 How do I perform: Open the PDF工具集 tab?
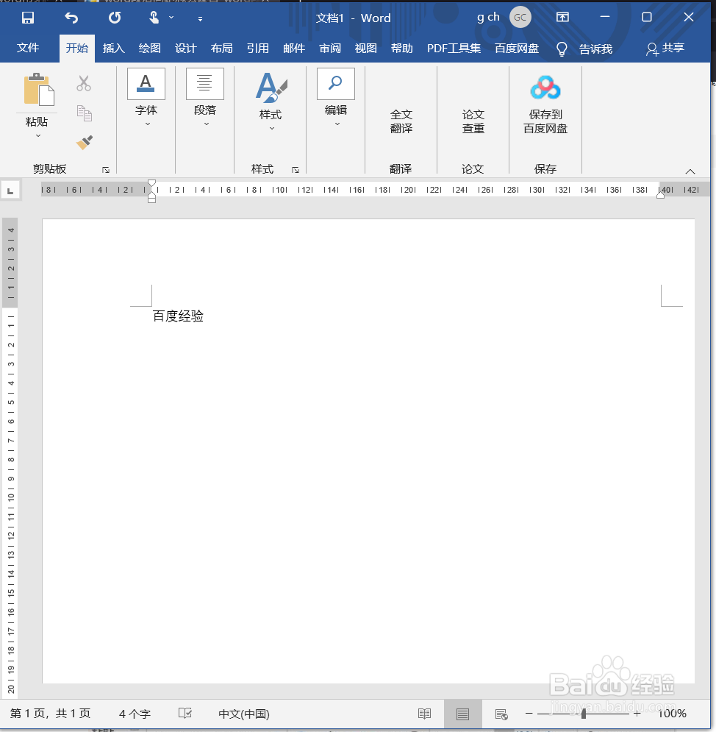click(x=454, y=48)
